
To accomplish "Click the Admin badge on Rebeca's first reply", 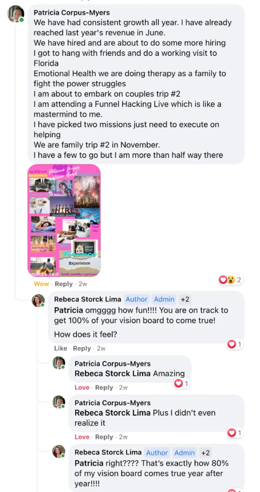I will click(164, 299).
